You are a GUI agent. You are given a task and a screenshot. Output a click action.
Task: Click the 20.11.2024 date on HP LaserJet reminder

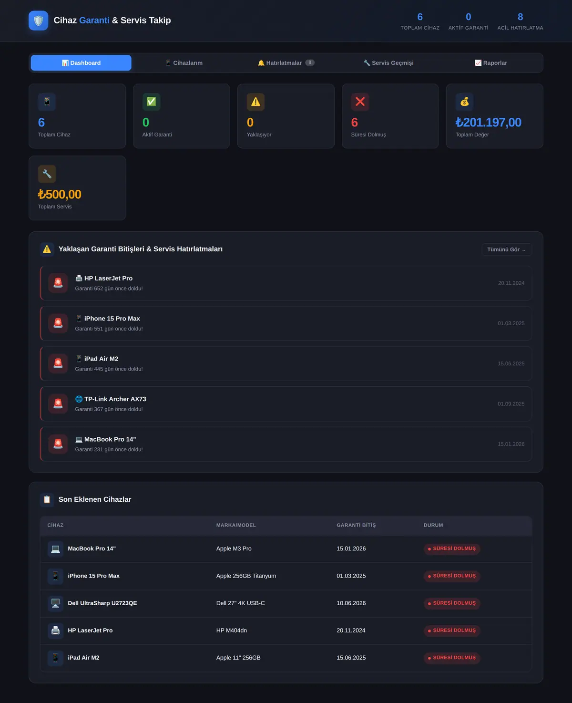pos(511,283)
